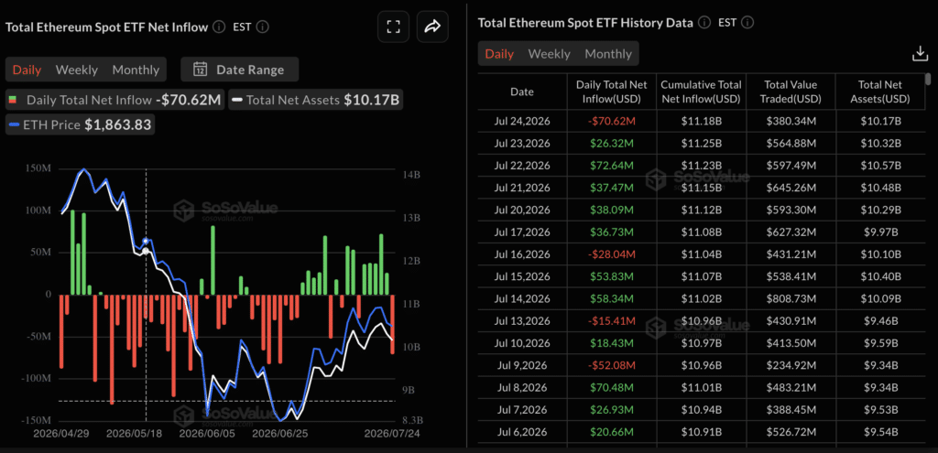Click the -$28.04M net inflow cell

(611, 254)
